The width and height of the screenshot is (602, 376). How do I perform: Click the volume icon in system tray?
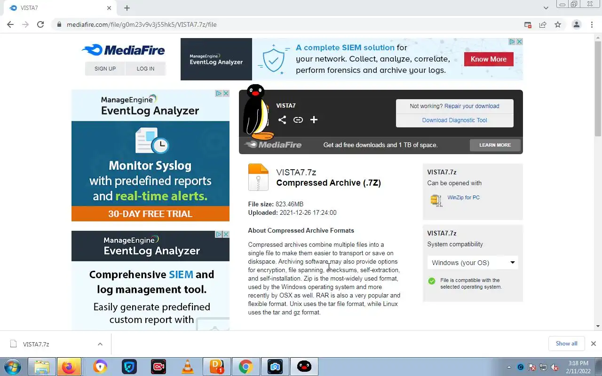click(x=554, y=367)
